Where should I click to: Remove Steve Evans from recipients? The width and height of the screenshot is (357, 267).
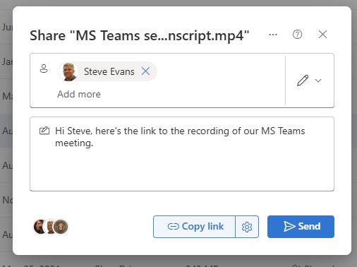tap(145, 71)
